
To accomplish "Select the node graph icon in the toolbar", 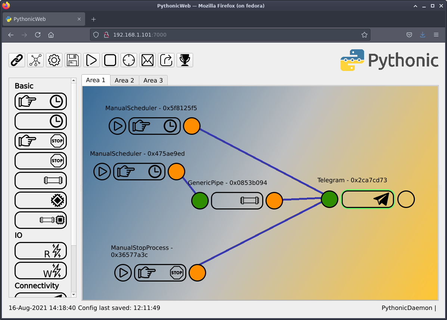I will [35, 60].
